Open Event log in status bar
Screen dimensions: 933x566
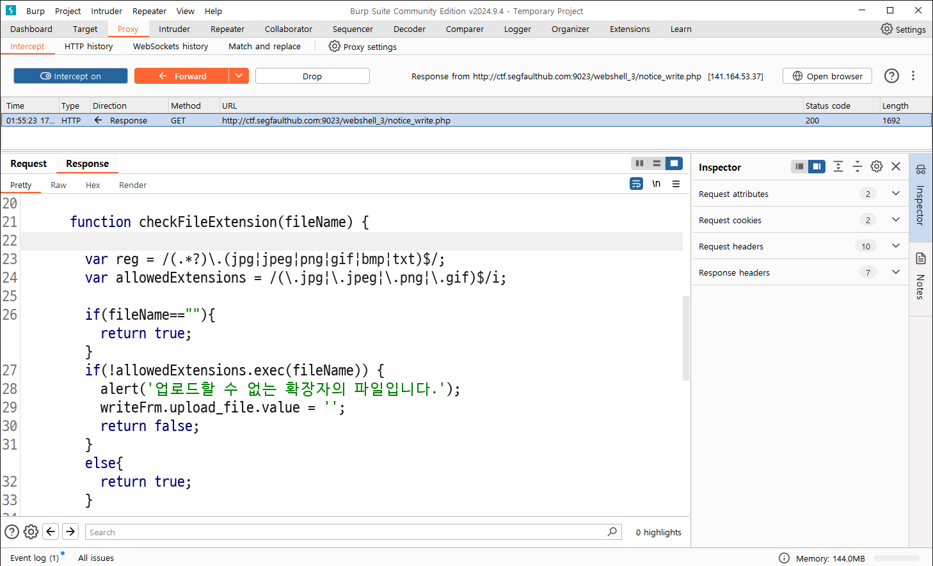(x=35, y=558)
